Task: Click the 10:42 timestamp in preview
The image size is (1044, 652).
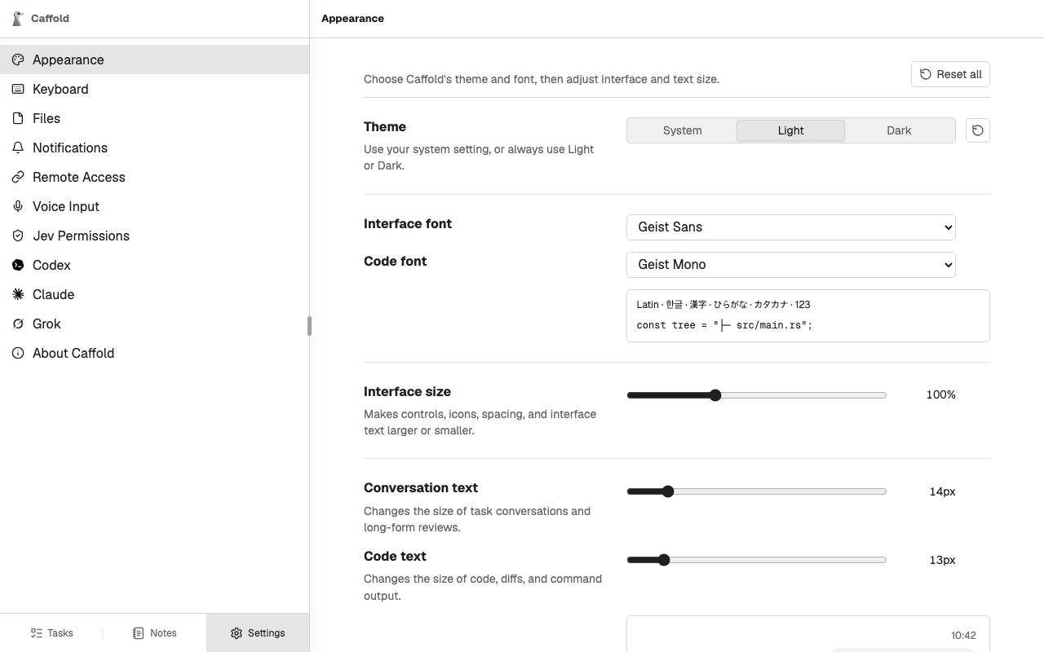Action: pos(963,636)
